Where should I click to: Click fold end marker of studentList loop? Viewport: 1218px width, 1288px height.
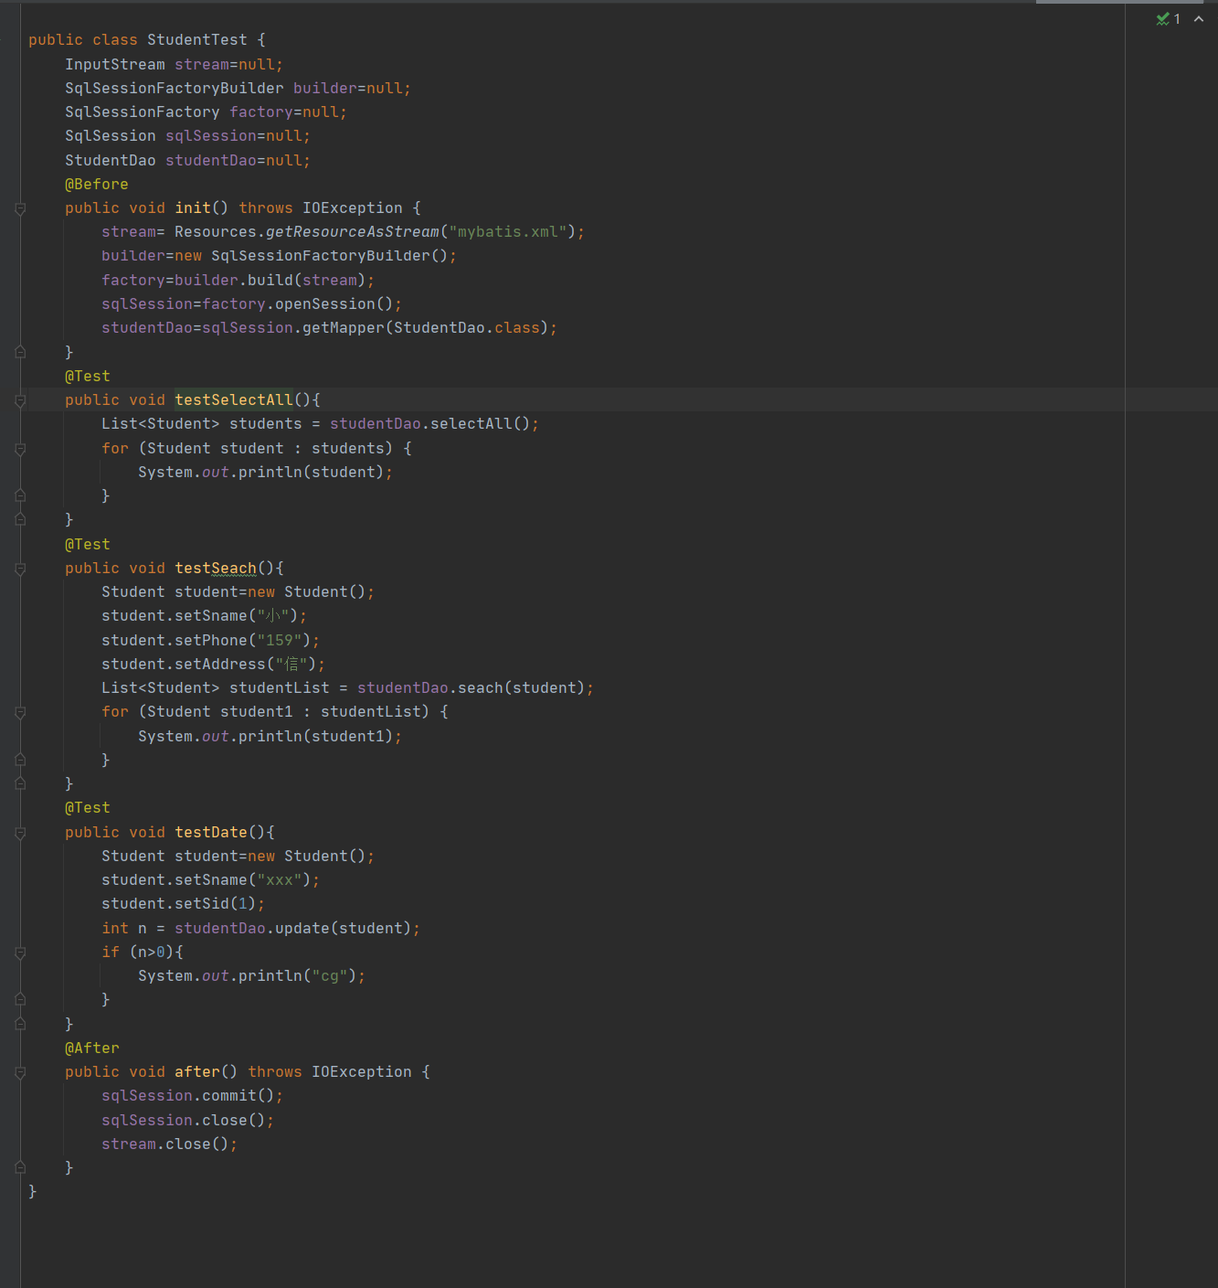pos(20,761)
